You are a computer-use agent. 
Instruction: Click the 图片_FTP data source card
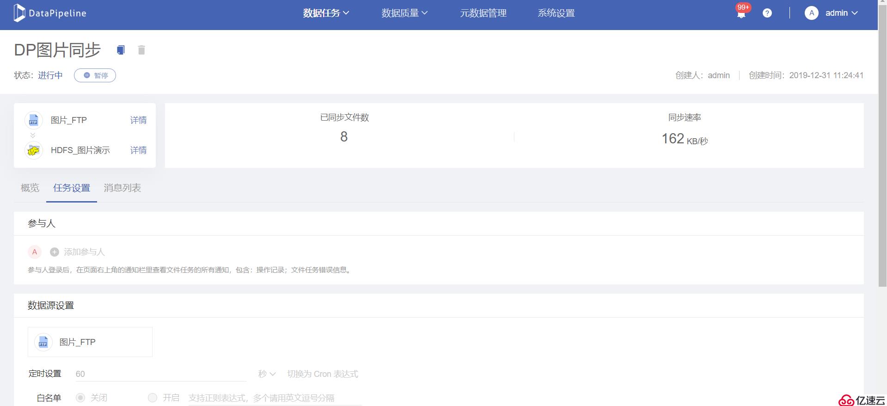tap(90, 342)
